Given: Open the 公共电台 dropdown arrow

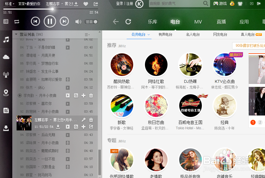Looking at the screenshot, I should click(149, 35).
